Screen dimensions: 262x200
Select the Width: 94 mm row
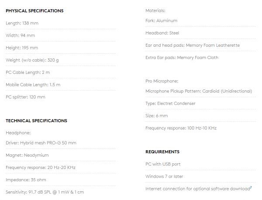pos(61,35)
